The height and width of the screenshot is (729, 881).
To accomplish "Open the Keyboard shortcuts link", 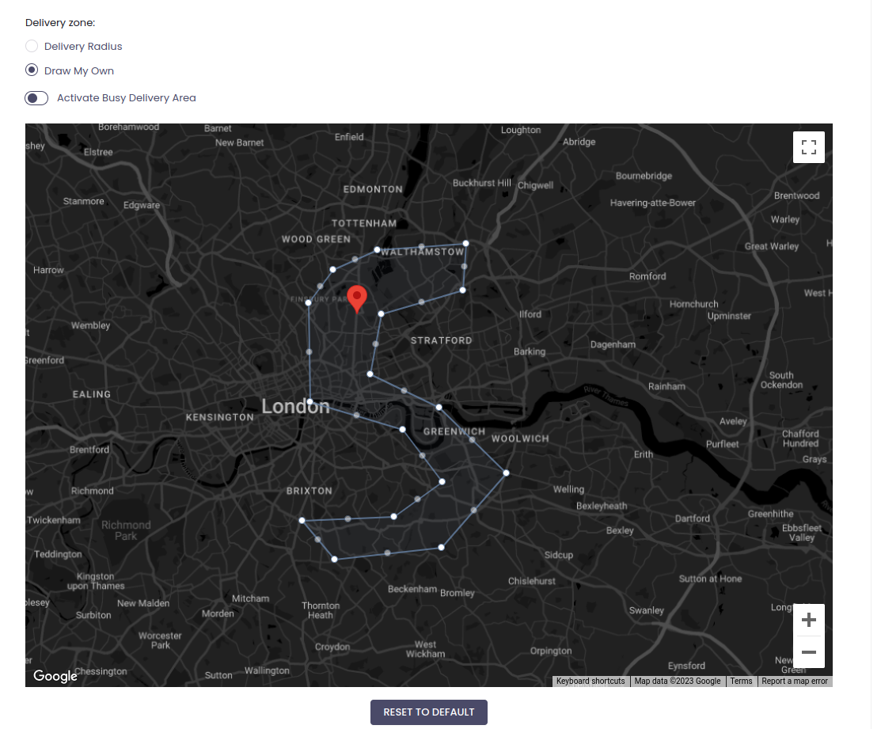I will [x=590, y=682].
